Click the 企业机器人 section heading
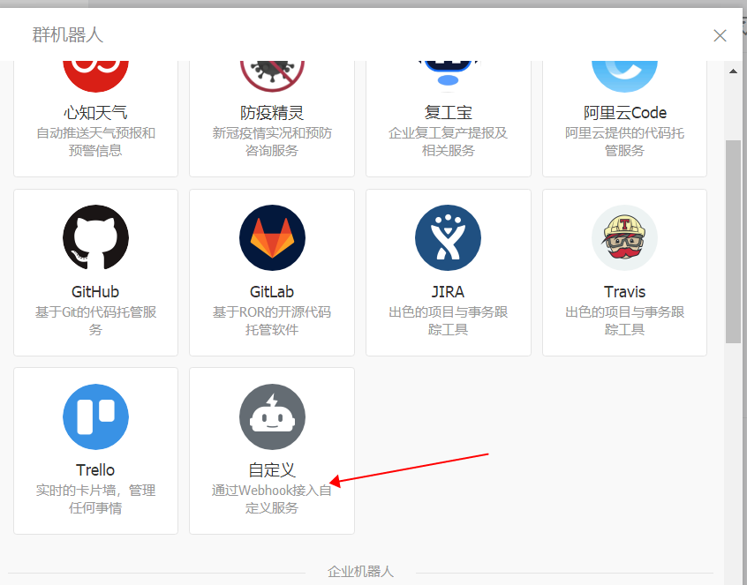 pyautogui.click(x=360, y=571)
